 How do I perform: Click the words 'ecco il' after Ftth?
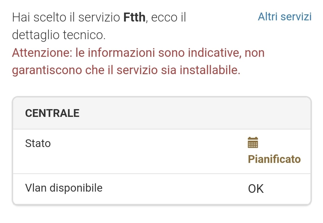click(x=169, y=18)
